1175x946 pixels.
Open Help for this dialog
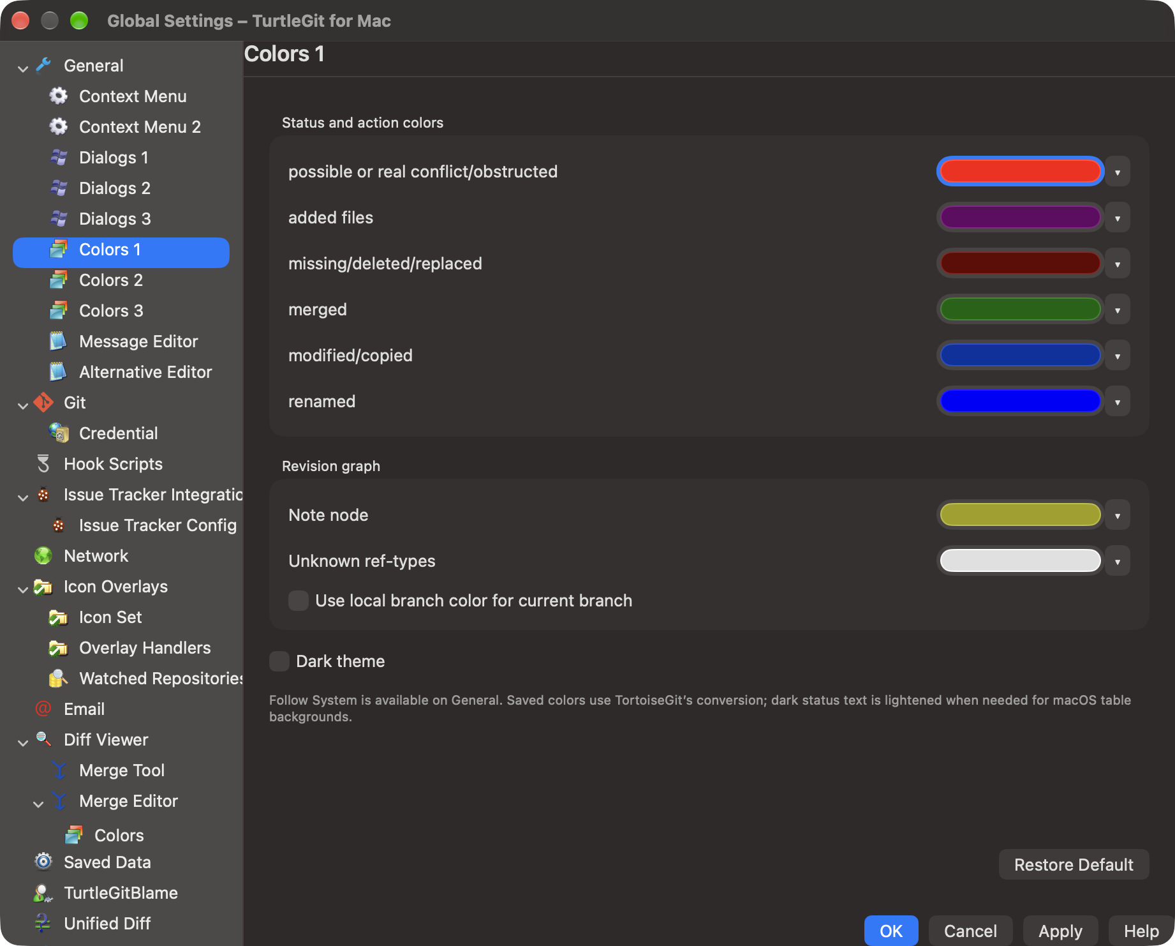1141,931
